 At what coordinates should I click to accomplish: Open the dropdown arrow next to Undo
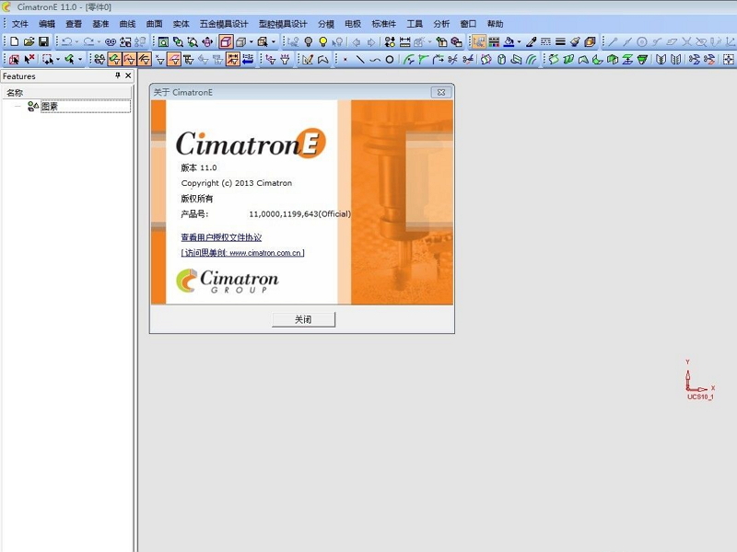tap(76, 40)
